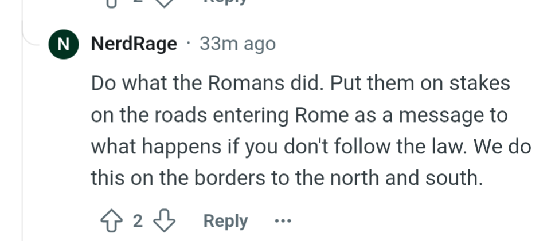Click the cut-off upvote arrow at top

click(x=111, y=2)
